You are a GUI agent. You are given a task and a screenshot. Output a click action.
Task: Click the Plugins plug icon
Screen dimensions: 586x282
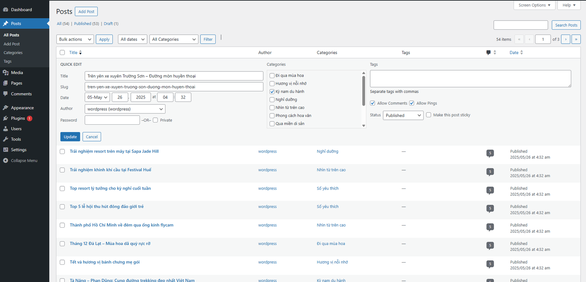pyautogui.click(x=5, y=118)
